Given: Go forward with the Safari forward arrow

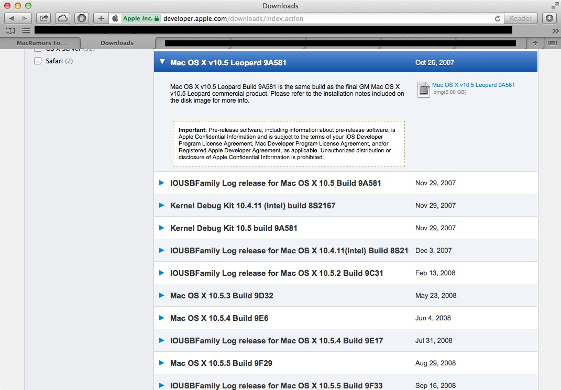Looking at the screenshot, I should [25, 18].
